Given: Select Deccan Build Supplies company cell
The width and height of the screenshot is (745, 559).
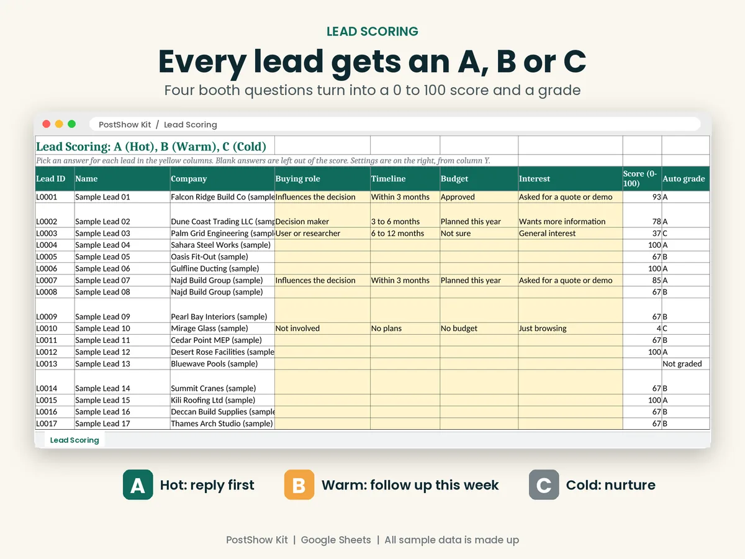Looking at the screenshot, I should pyautogui.click(x=222, y=412).
